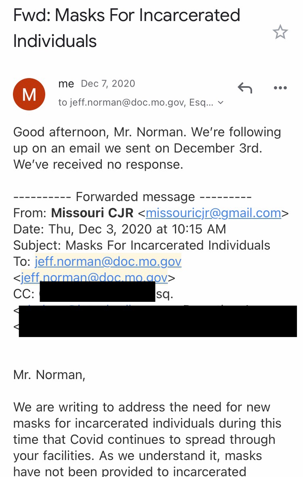Tap the red M sender avatar
303x477 pixels.
click(29, 94)
